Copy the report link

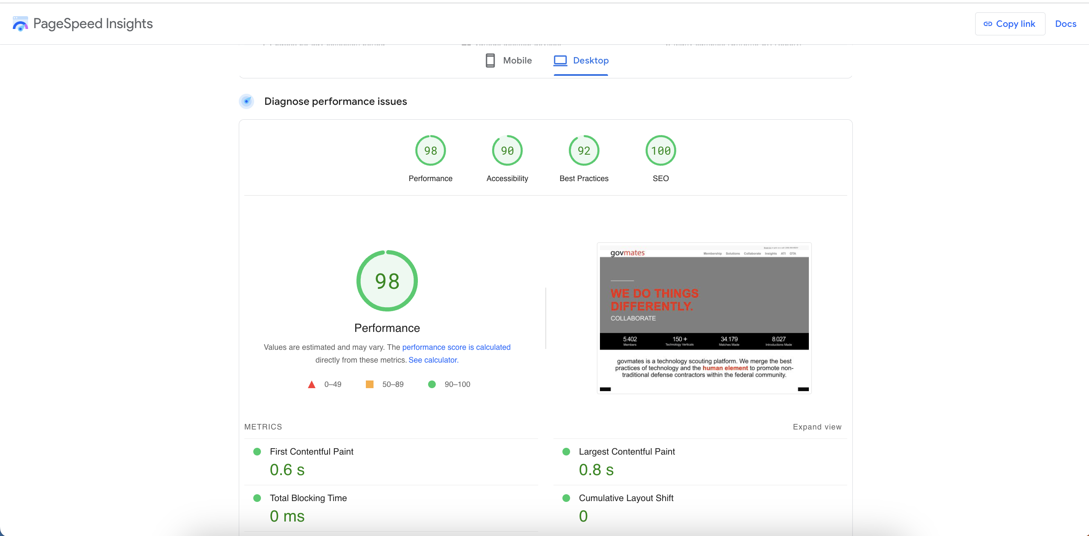coord(1010,24)
